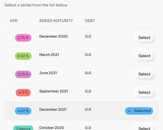
Task: Click the pink 2.76 % APR badge
Action: point(23,38)
